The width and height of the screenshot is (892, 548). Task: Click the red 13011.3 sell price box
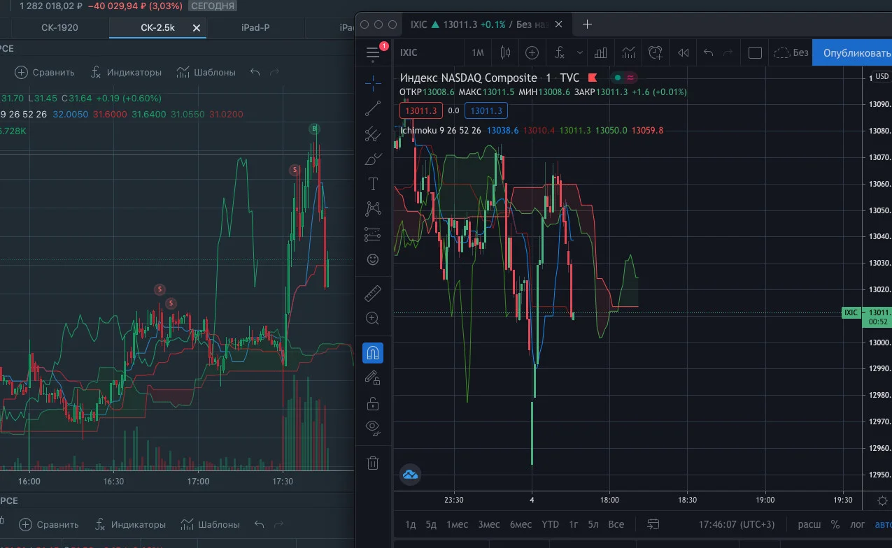(420, 110)
